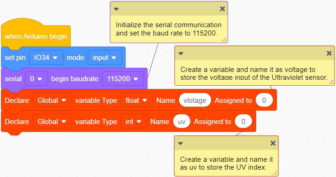Open the int variable type dropdown
The width and height of the screenshot is (336, 177).
point(134,122)
